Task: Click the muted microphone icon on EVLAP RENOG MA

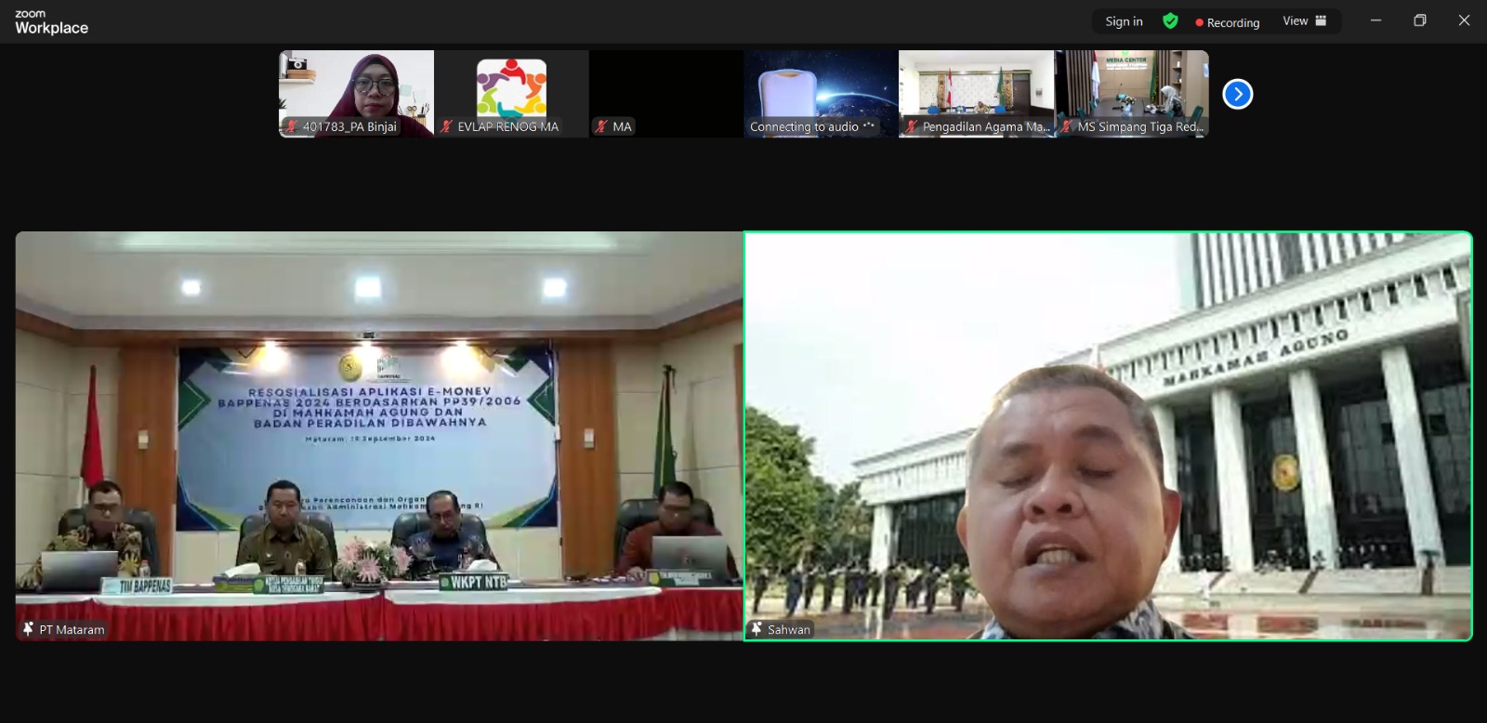Action: point(447,126)
